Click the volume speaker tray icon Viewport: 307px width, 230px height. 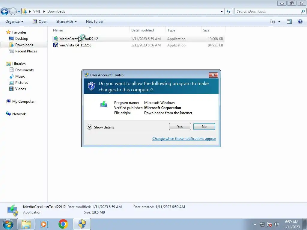click(x=276, y=224)
